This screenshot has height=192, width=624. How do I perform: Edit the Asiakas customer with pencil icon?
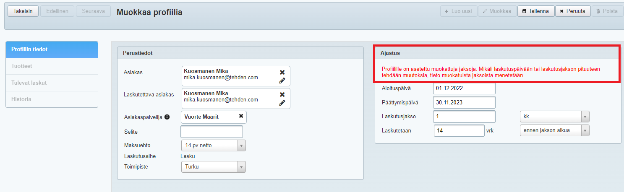click(282, 80)
